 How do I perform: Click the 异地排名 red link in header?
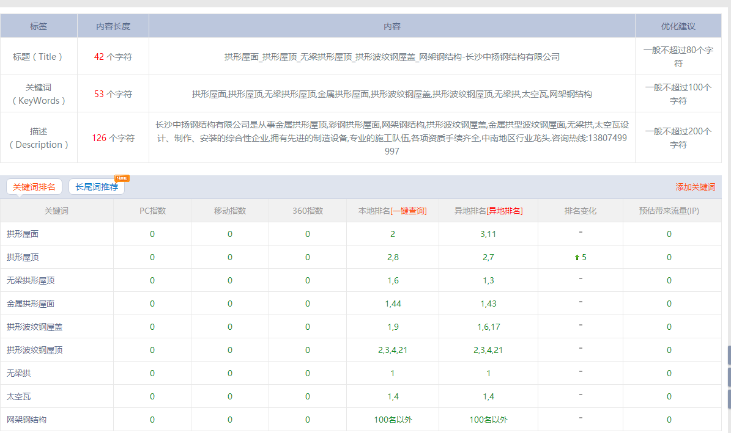pos(504,211)
